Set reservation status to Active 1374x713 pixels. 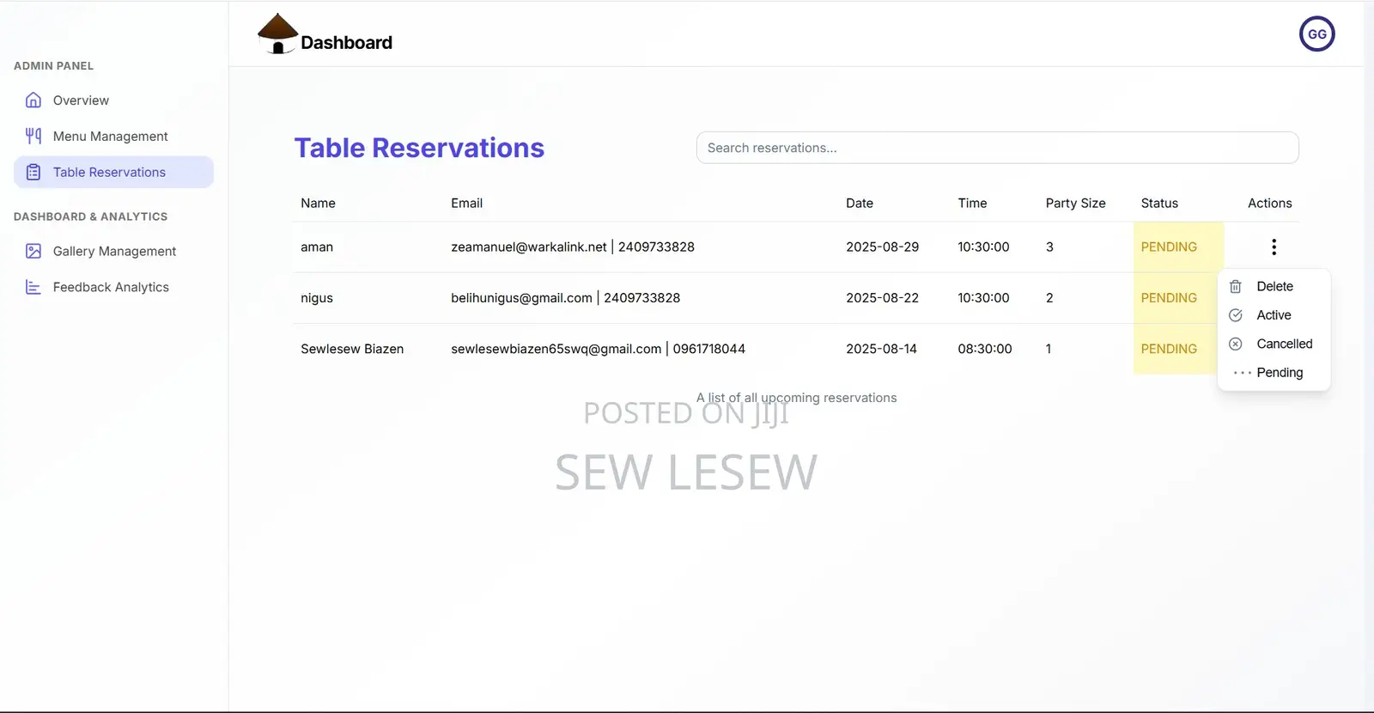coord(1274,315)
